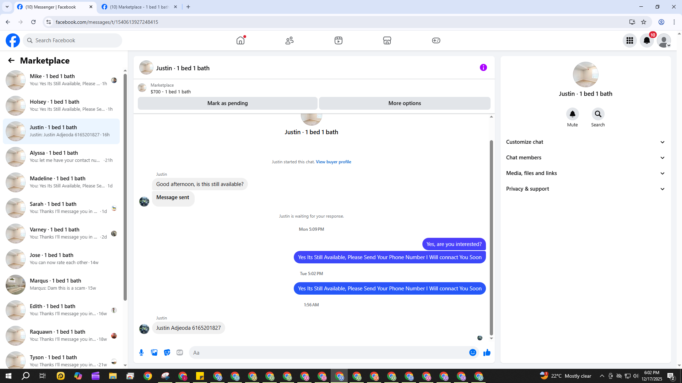Screen dimensions: 682x383
Task: Open Jose 1 bed 1 bath conversation
Action: [x=61, y=259]
